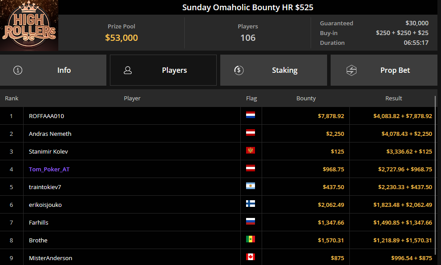Viewport: 441px width, 265px height.
Task: Click MisterAnderson's Canadian flag
Action: pos(251,257)
